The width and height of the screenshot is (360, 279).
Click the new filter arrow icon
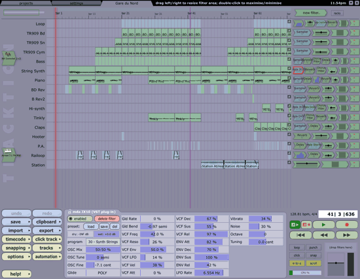click(x=311, y=13)
